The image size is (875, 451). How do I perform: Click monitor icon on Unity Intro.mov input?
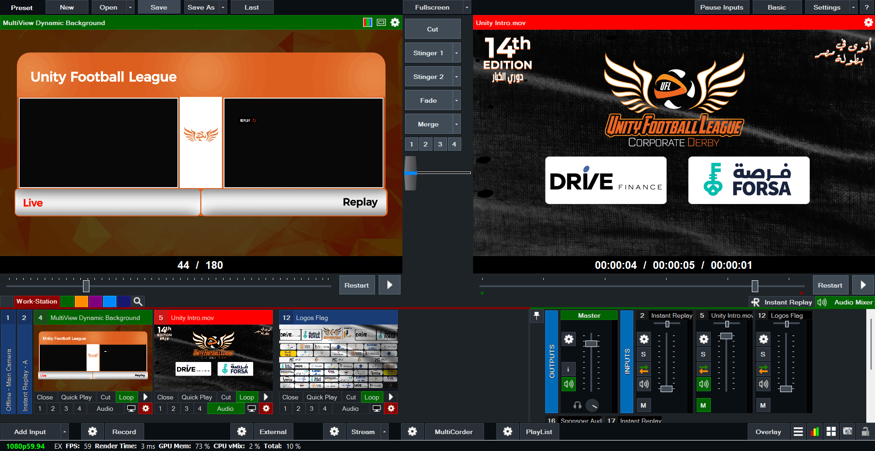coord(251,409)
